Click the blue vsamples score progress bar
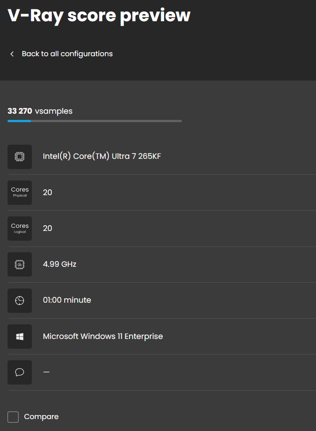316x431 pixels. (x=19, y=121)
